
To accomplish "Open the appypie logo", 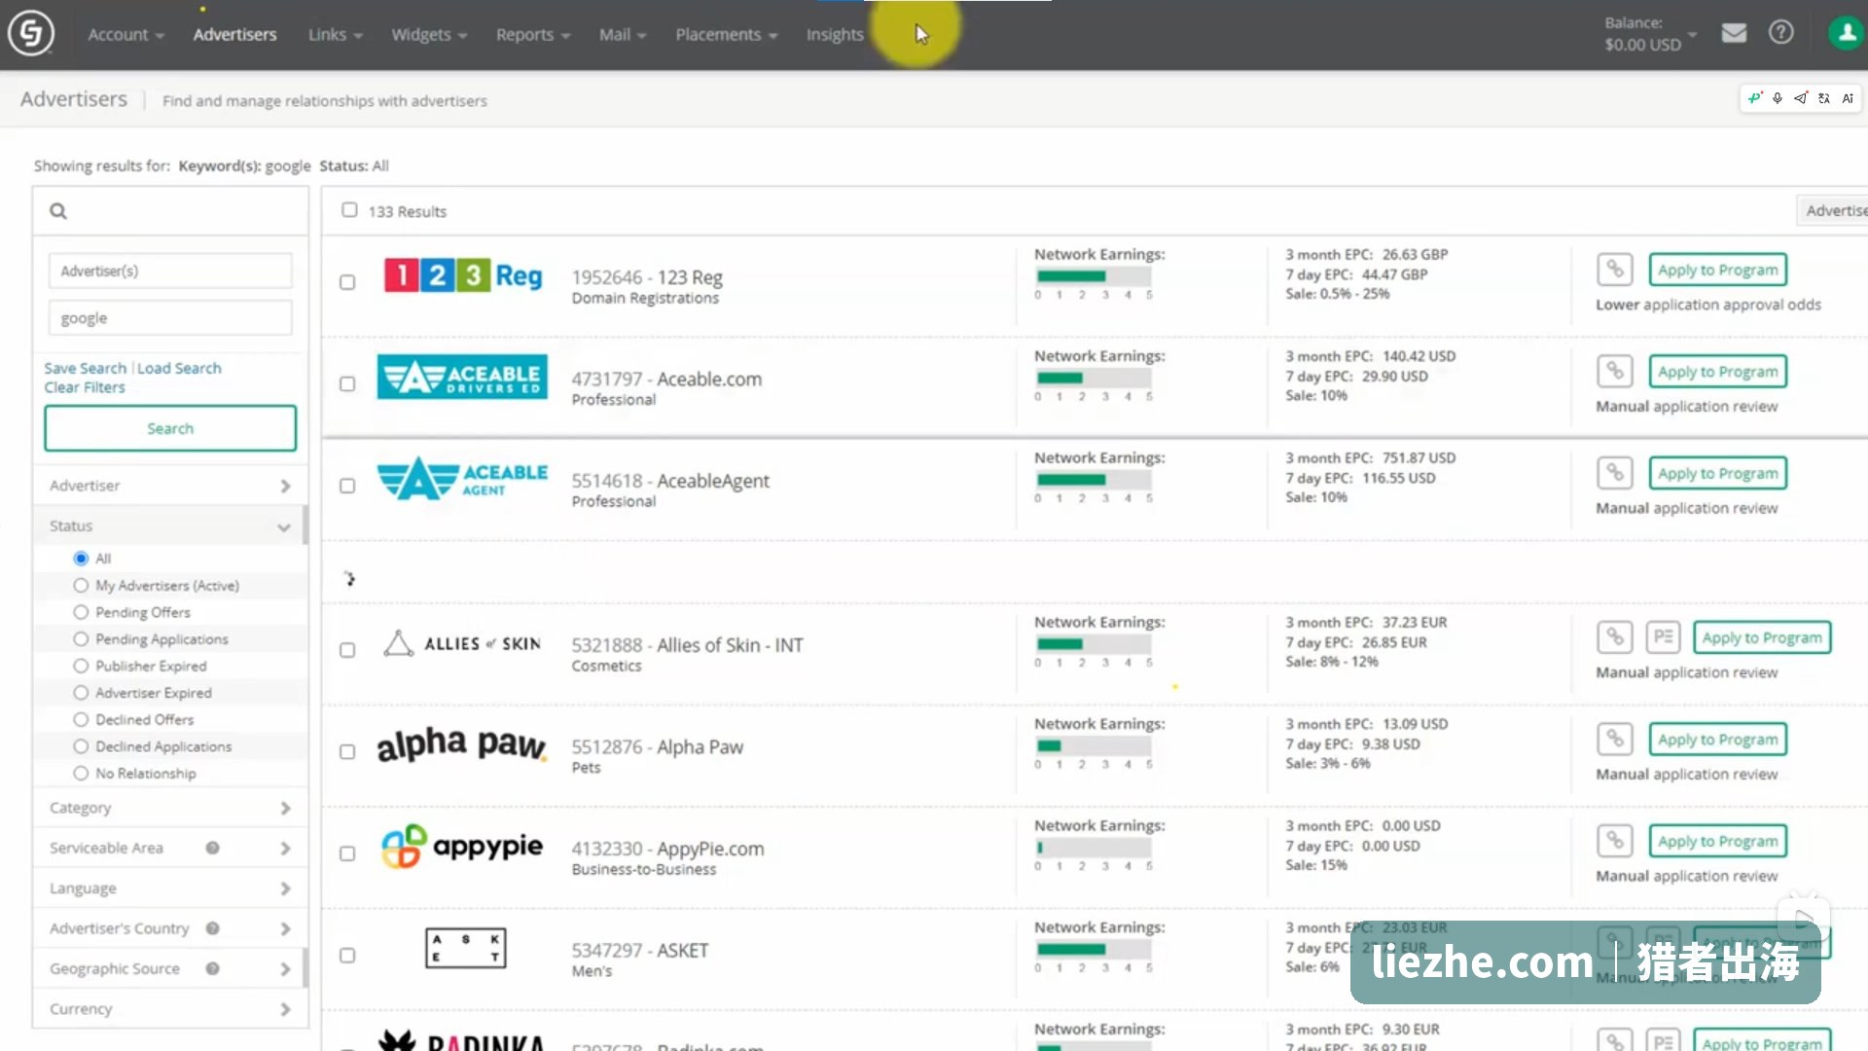I will (x=461, y=847).
